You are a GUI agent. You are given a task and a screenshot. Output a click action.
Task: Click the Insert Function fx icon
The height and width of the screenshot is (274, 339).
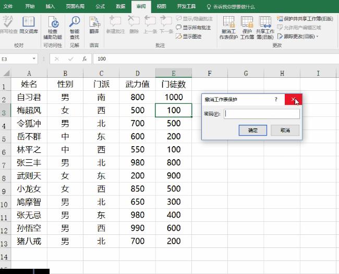point(84,59)
